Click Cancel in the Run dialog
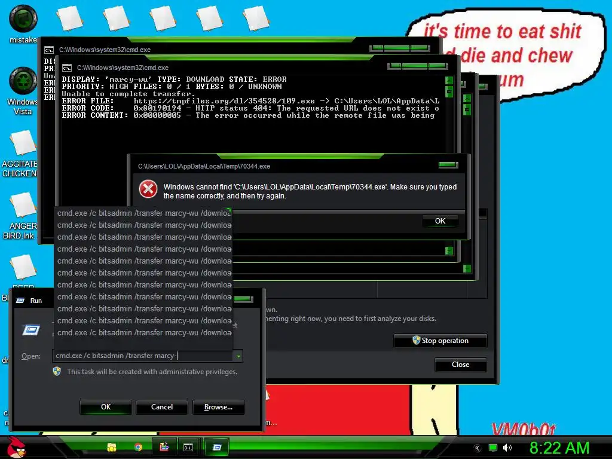The image size is (612, 459). click(x=162, y=407)
